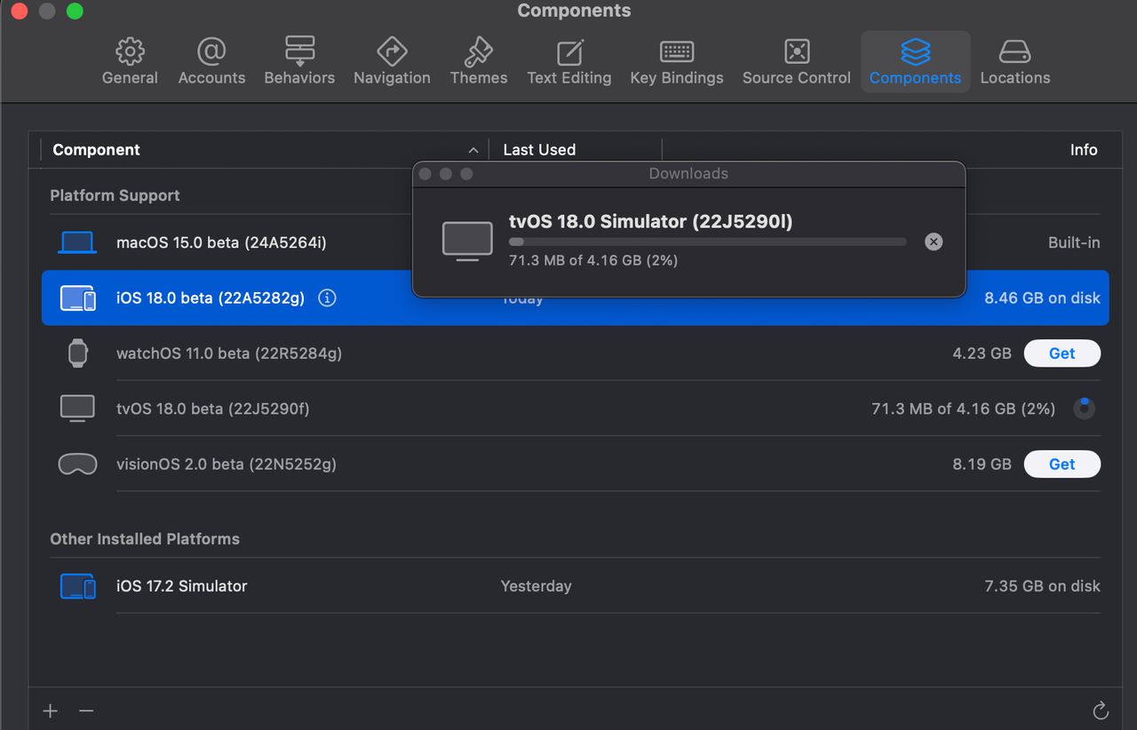Refresh the components list

point(1100,710)
